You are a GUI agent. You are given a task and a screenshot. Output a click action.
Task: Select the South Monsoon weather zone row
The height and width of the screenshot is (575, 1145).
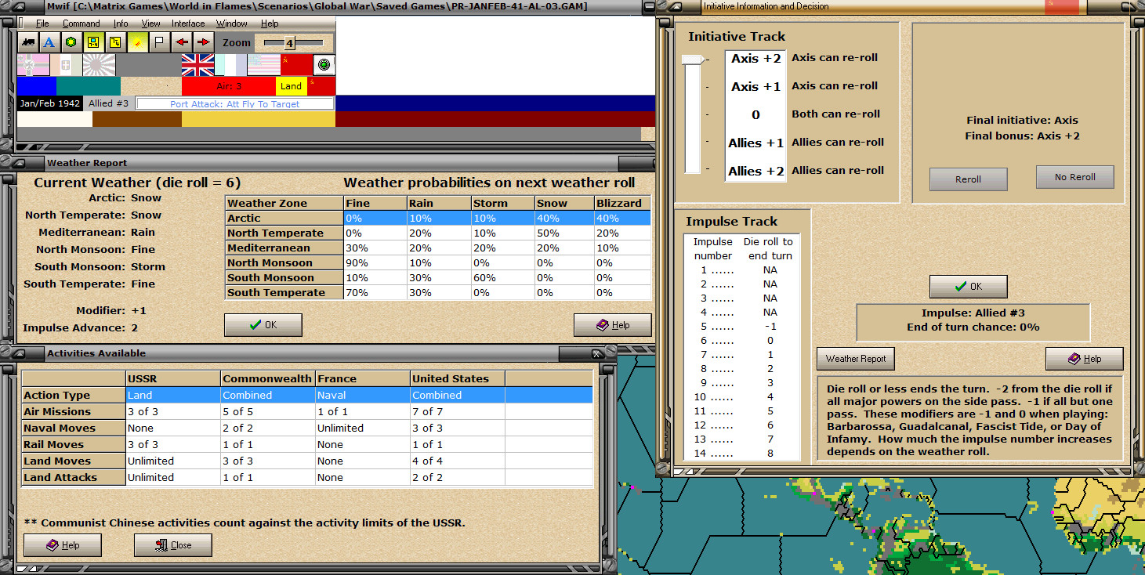438,277
